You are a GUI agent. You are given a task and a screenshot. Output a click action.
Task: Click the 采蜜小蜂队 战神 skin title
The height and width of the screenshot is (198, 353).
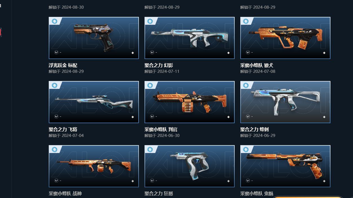65,194
